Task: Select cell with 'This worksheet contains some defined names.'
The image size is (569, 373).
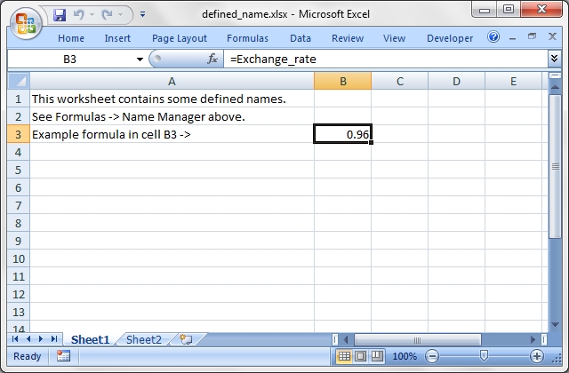Action: [x=172, y=99]
